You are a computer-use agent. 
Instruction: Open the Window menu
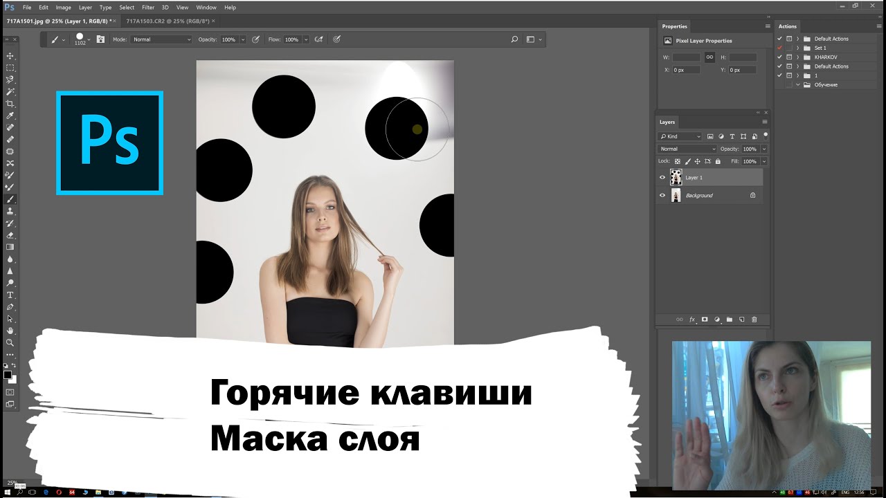tap(206, 8)
